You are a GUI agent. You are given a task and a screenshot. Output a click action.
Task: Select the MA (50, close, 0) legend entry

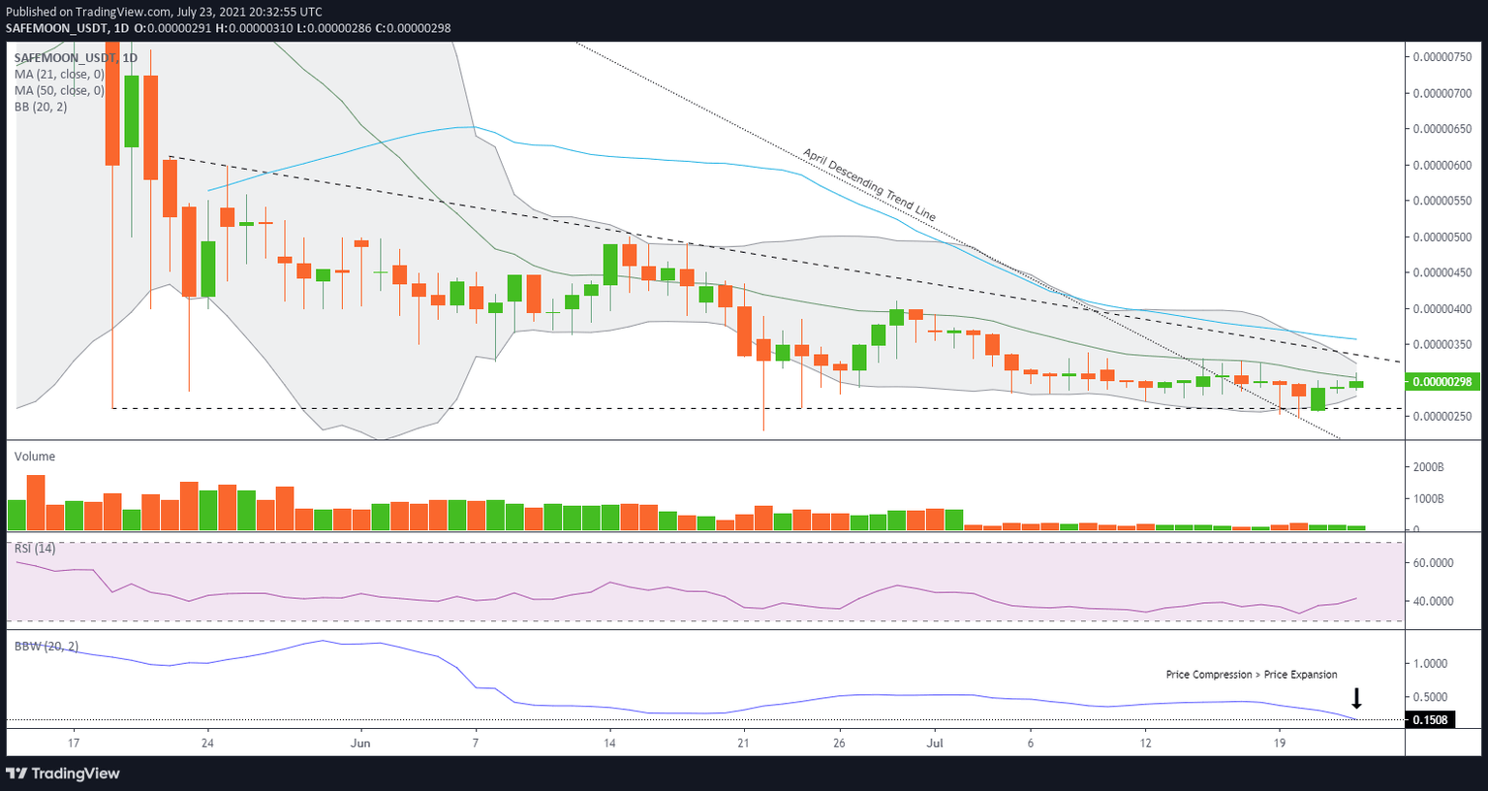click(59, 90)
